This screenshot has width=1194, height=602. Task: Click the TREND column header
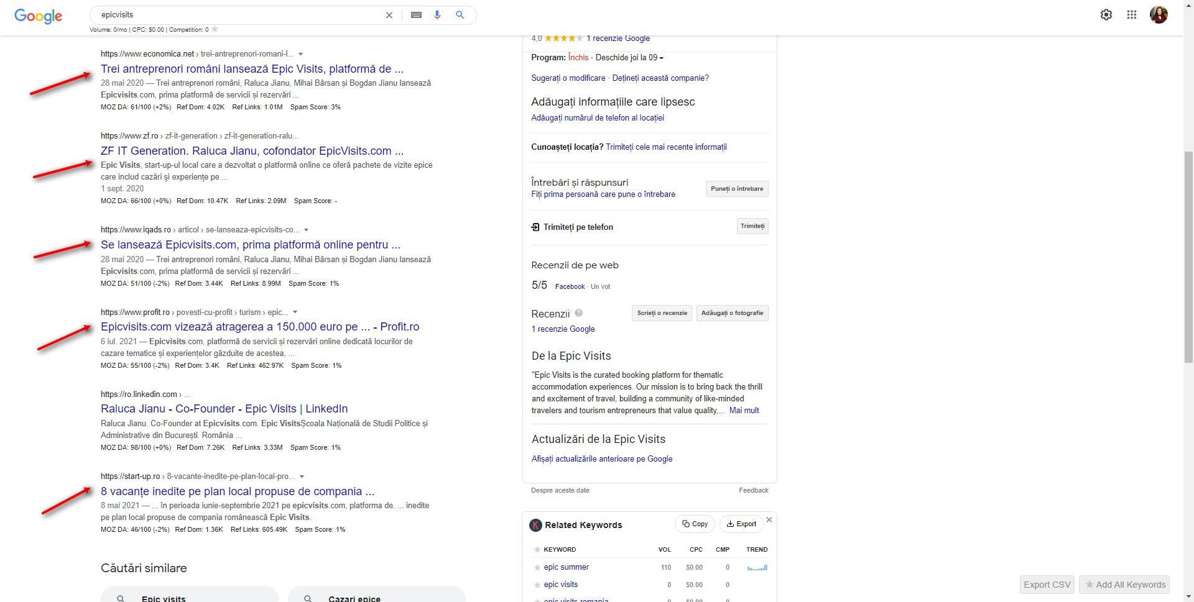(757, 550)
